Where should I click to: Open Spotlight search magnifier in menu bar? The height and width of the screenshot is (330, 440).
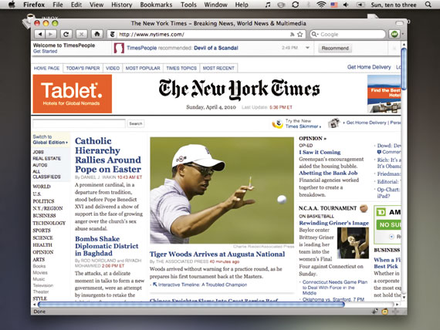(428, 5)
